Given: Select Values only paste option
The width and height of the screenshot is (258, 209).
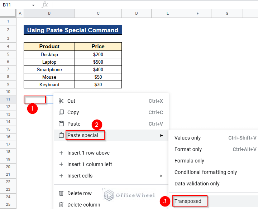Looking at the screenshot, I should (x=187, y=138).
